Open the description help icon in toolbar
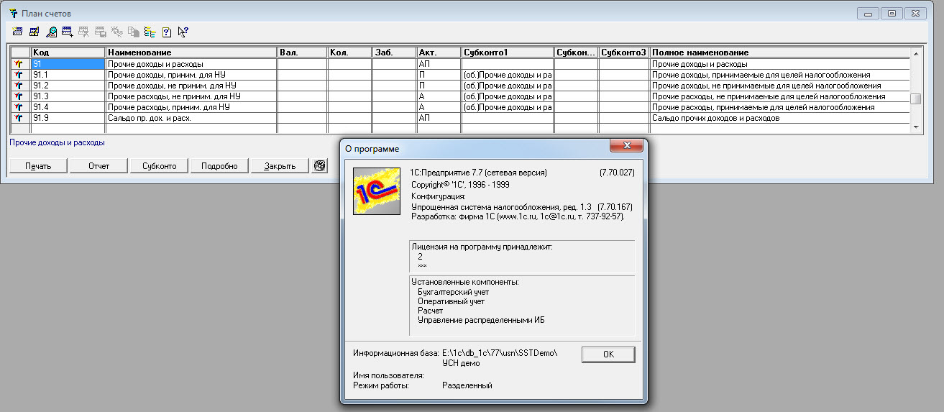The image size is (944, 412). tap(166, 32)
